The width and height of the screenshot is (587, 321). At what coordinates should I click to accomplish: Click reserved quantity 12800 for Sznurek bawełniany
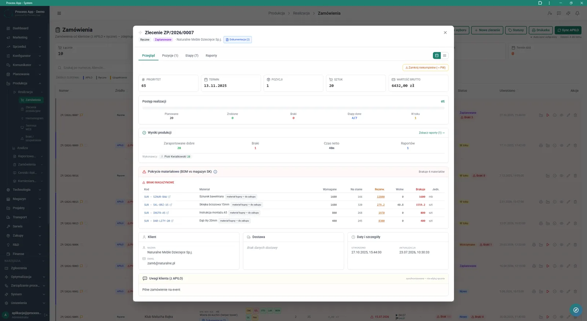point(381,197)
